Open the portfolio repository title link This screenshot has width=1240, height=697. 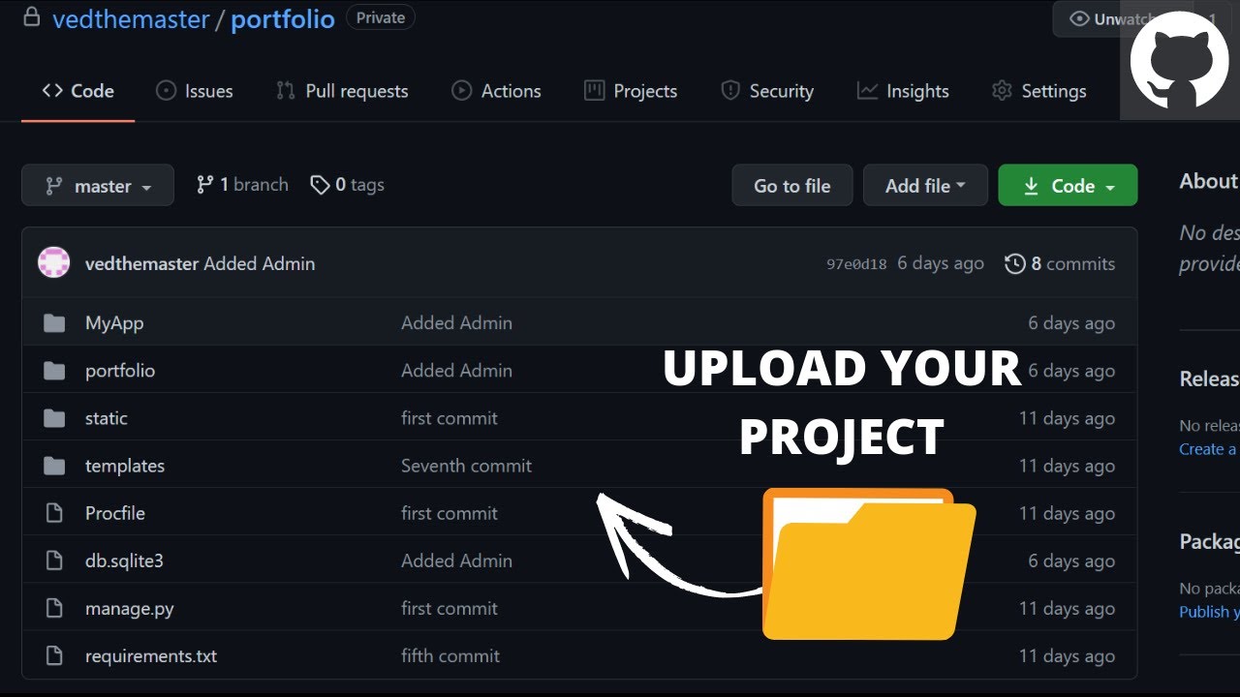coord(283,18)
